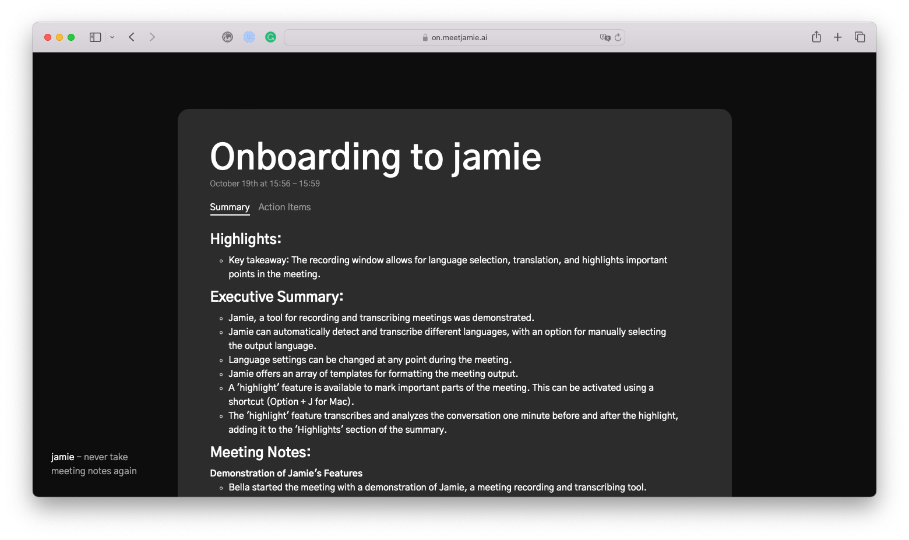
Task: Minimize the Safari window with the yellow button
Action: click(x=59, y=37)
